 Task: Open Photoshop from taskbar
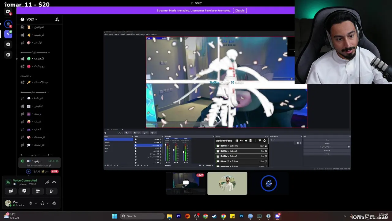pos(241,216)
